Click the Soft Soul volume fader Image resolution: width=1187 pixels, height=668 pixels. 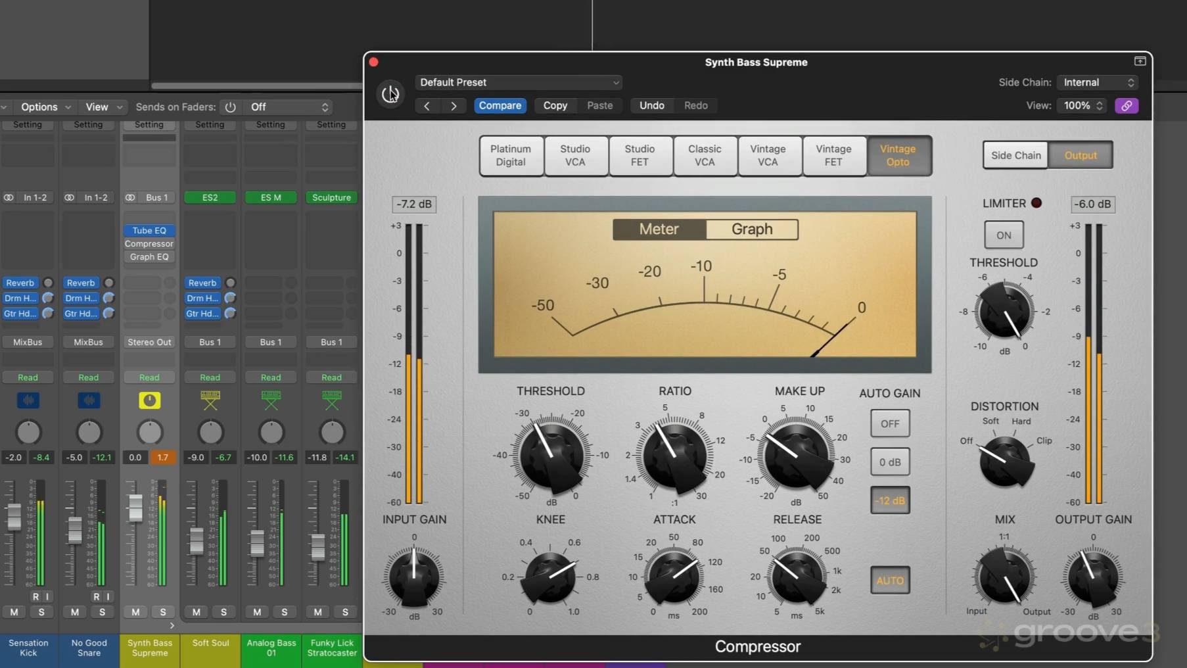(196, 540)
